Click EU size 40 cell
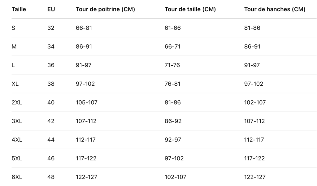317x186 pixels. [51, 102]
